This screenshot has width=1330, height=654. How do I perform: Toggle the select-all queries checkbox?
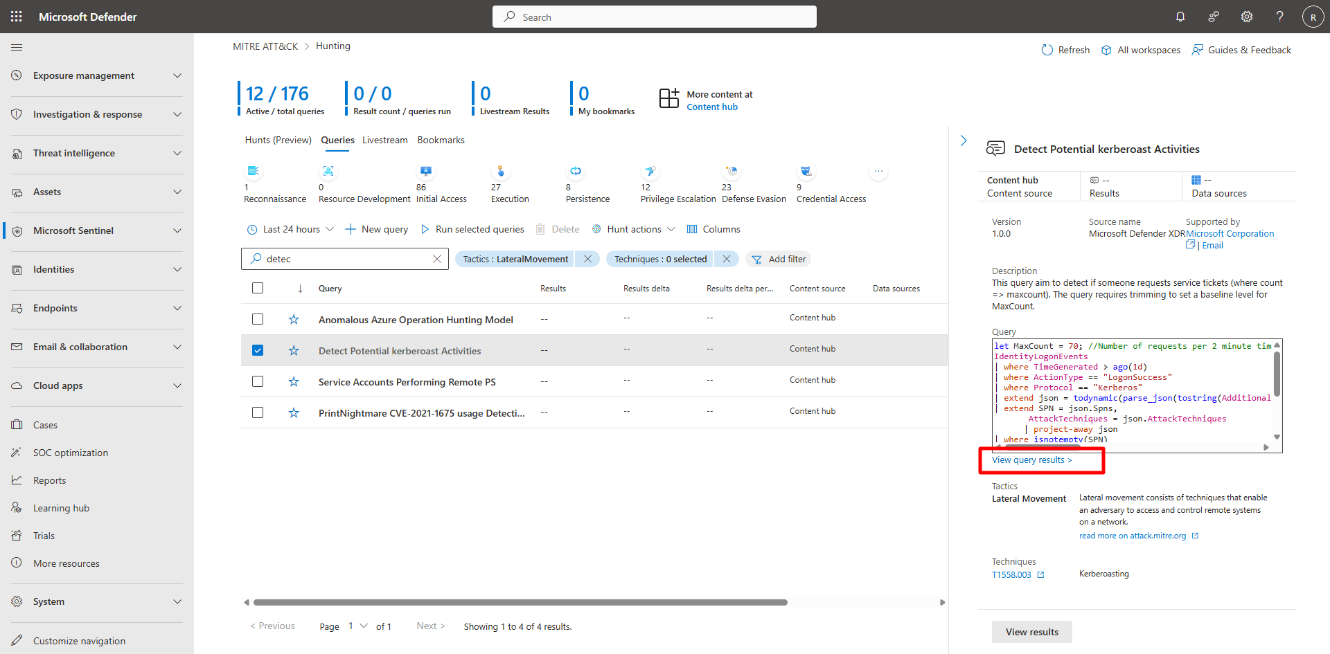pyautogui.click(x=258, y=288)
